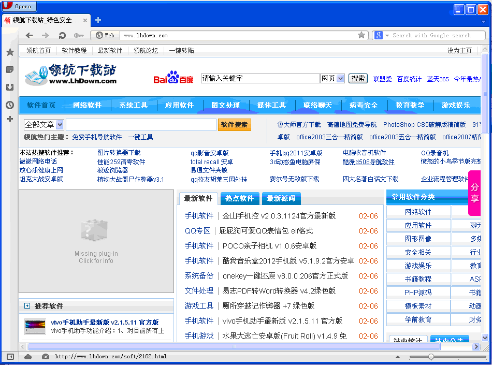Focus the 请输入关键字 Baidu input
The width and height of the screenshot is (492, 365).
(x=260, y=78)
